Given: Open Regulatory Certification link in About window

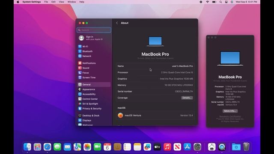Looking at the screenshot, I should (x=230, y=116).
